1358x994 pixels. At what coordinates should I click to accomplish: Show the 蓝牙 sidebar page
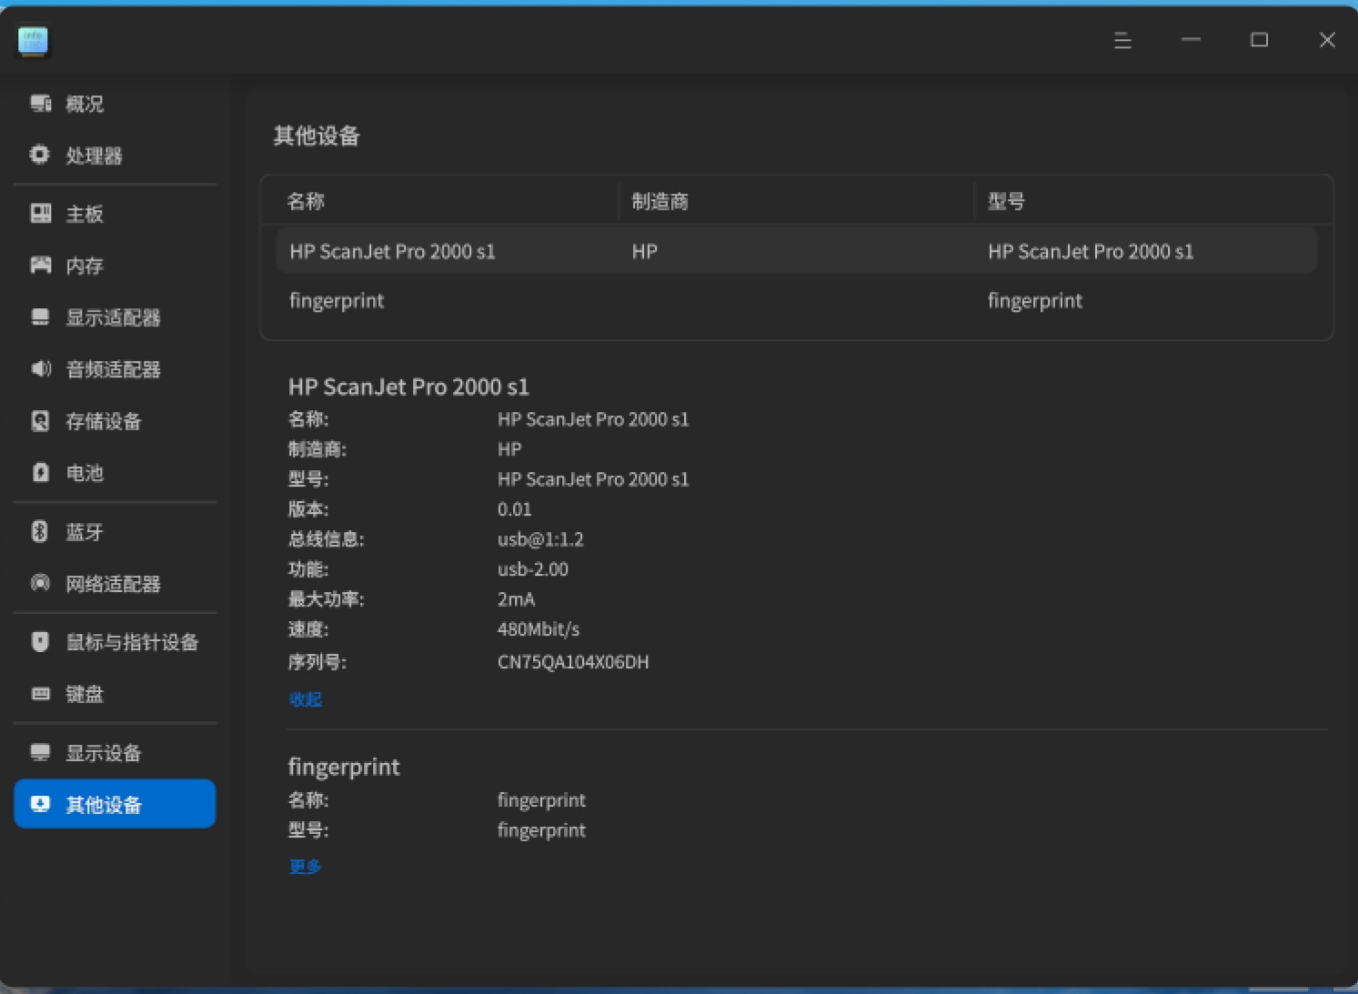[x=115, y=532]
